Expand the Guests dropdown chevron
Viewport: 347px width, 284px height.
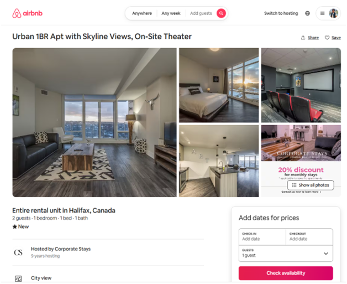pos(326,254)
